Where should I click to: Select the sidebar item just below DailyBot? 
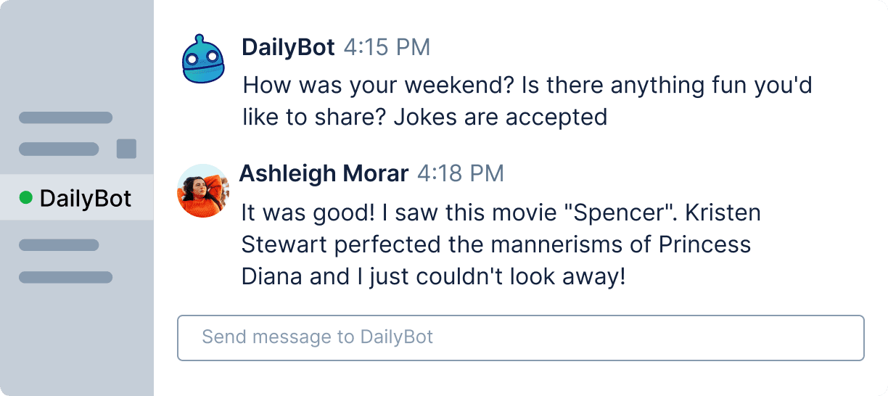59,245
